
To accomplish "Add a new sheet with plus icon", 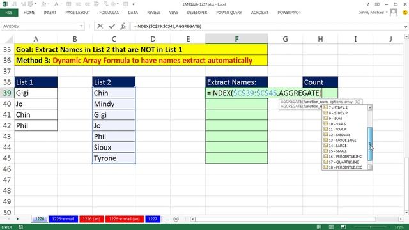I will (176, 219).
